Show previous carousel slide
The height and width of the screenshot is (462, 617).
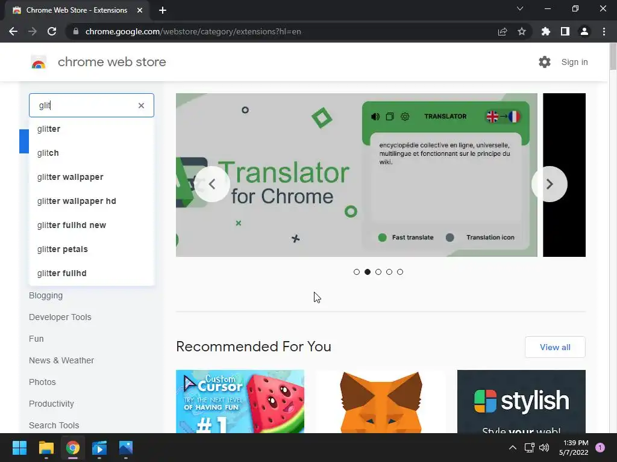[x=212, y=184]
